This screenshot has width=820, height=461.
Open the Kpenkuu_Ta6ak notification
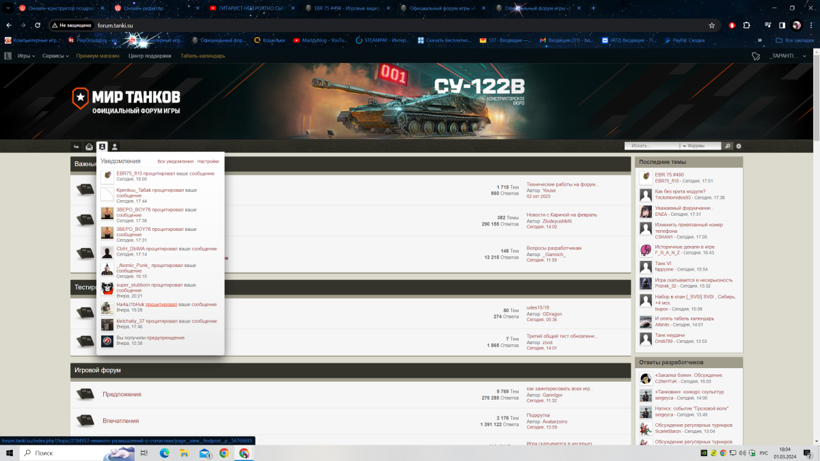[x=156, y=192]
